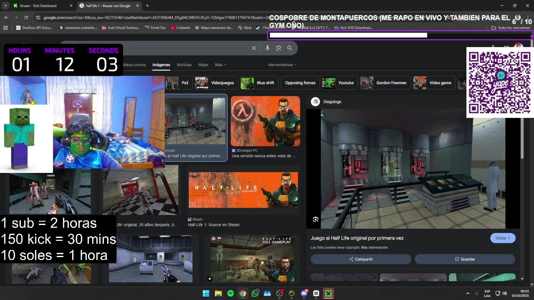Viewport: 534px width, 300px height.
Task: Open the Portal Dse bookmark
Action: (x=155, y=27)
